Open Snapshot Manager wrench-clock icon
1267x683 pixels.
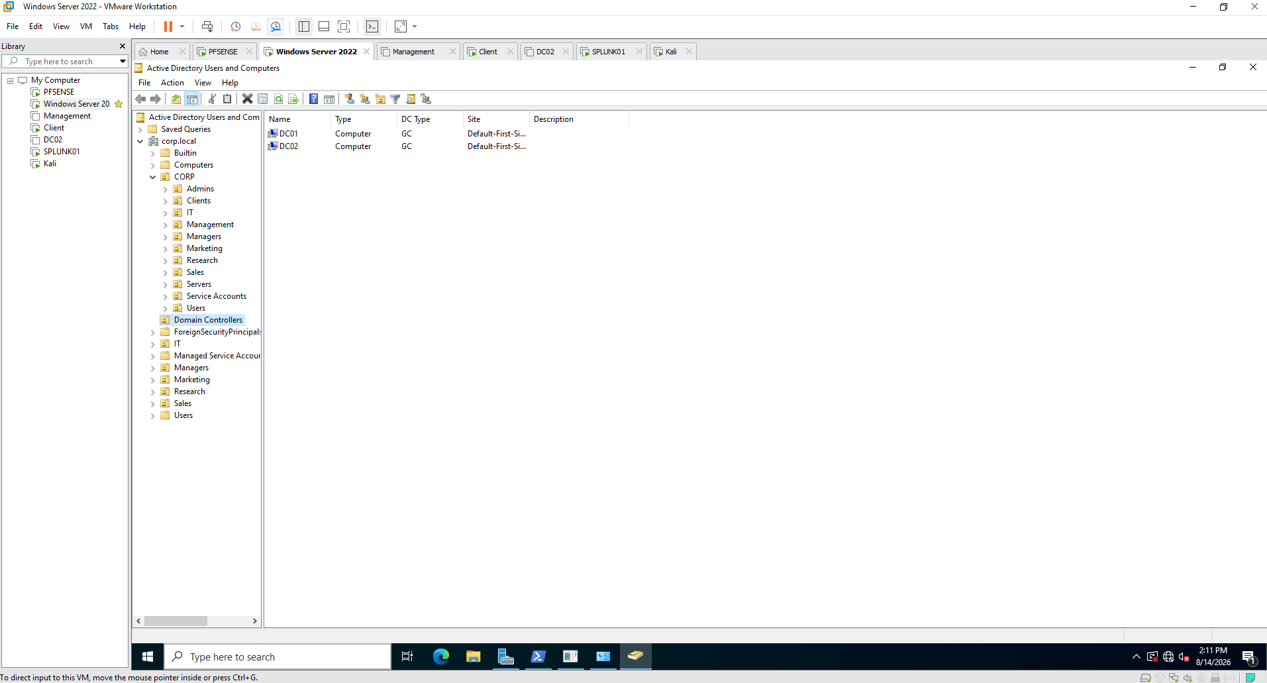pyautogui.click(x=276, y=26)
